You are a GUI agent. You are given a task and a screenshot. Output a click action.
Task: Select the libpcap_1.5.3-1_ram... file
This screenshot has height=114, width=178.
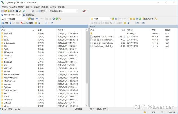click(x=103, y=37)
